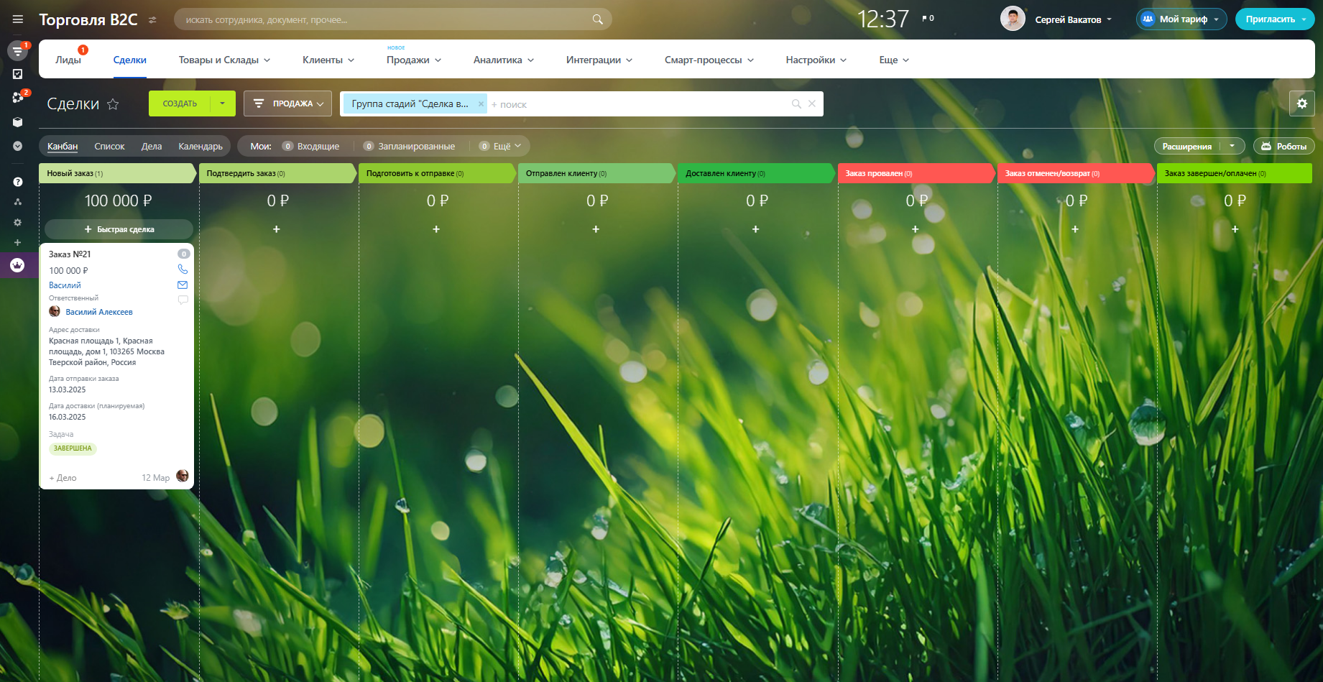The width and height of the screenshot is (1323, 682).
Task: Open the crown icon on purple sidebar tile
Action: 18,265
